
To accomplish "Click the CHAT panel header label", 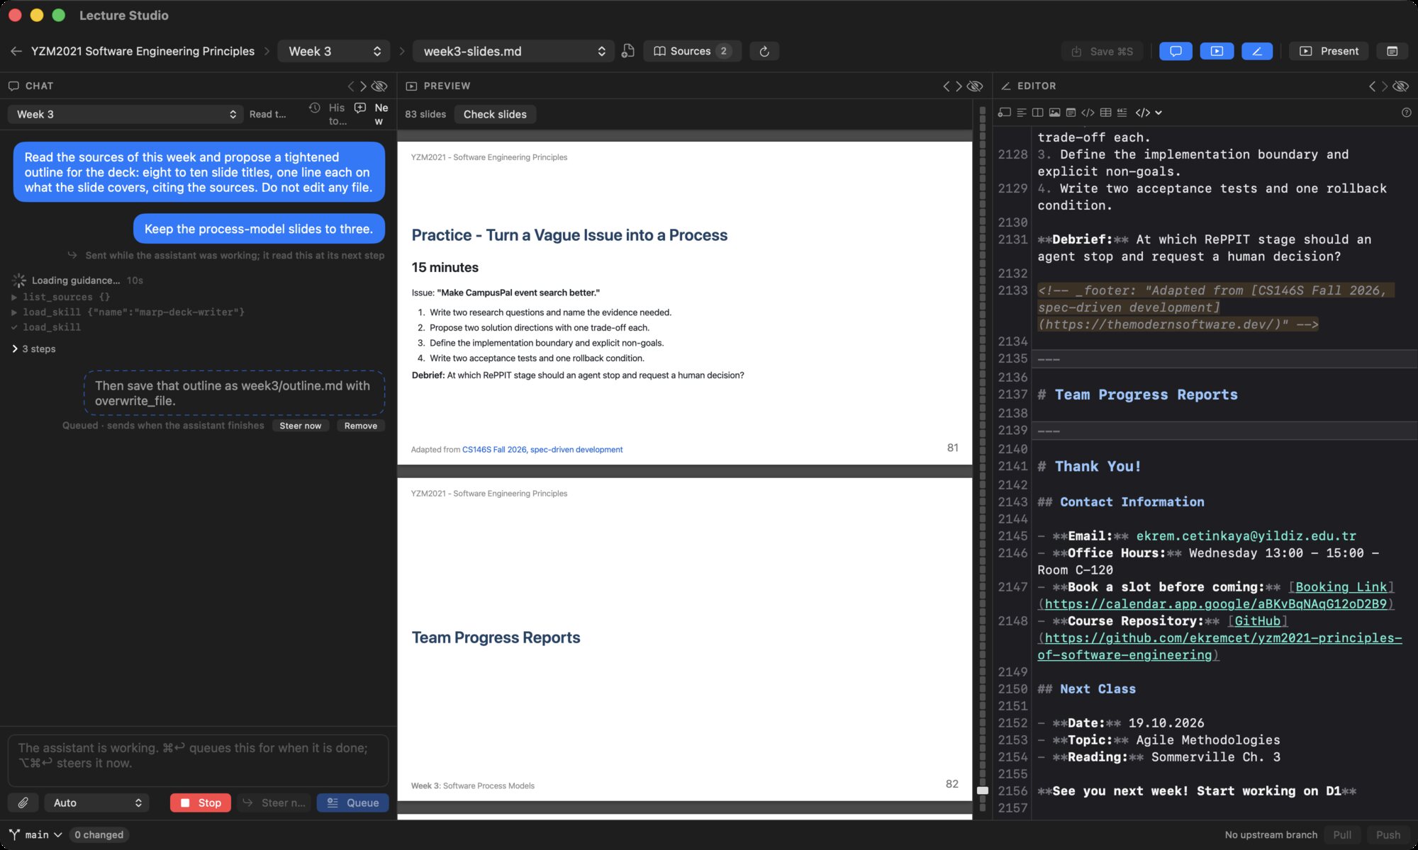I will pyautogui.click(x=39, y=86).
